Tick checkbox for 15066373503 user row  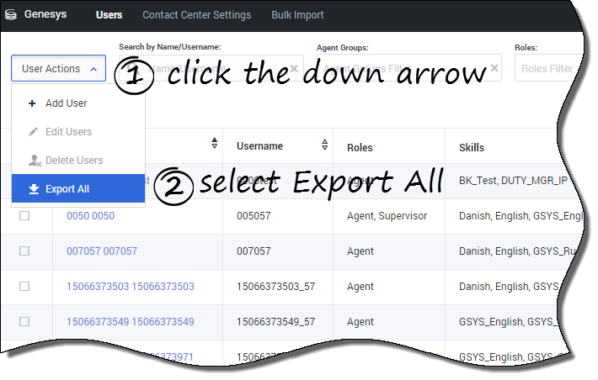(x=24, y=287)
